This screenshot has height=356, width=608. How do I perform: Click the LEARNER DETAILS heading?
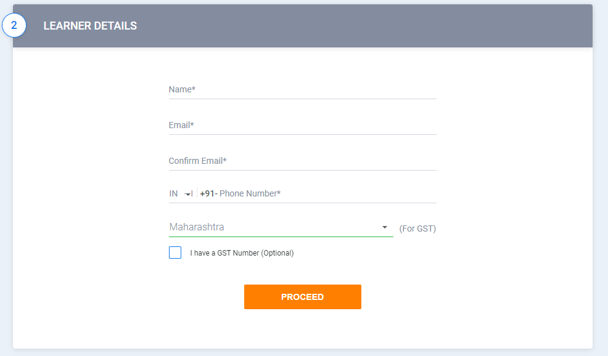click(90, 26)
